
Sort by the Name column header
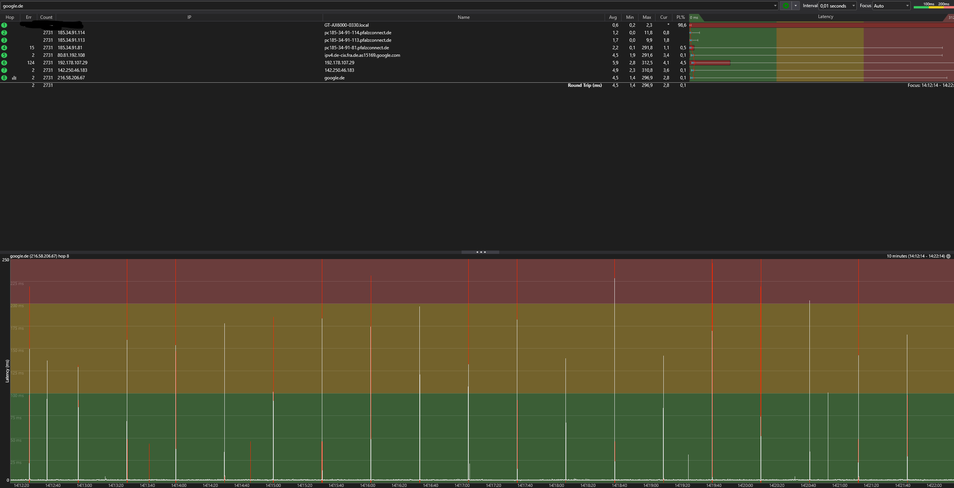point(463,17)
